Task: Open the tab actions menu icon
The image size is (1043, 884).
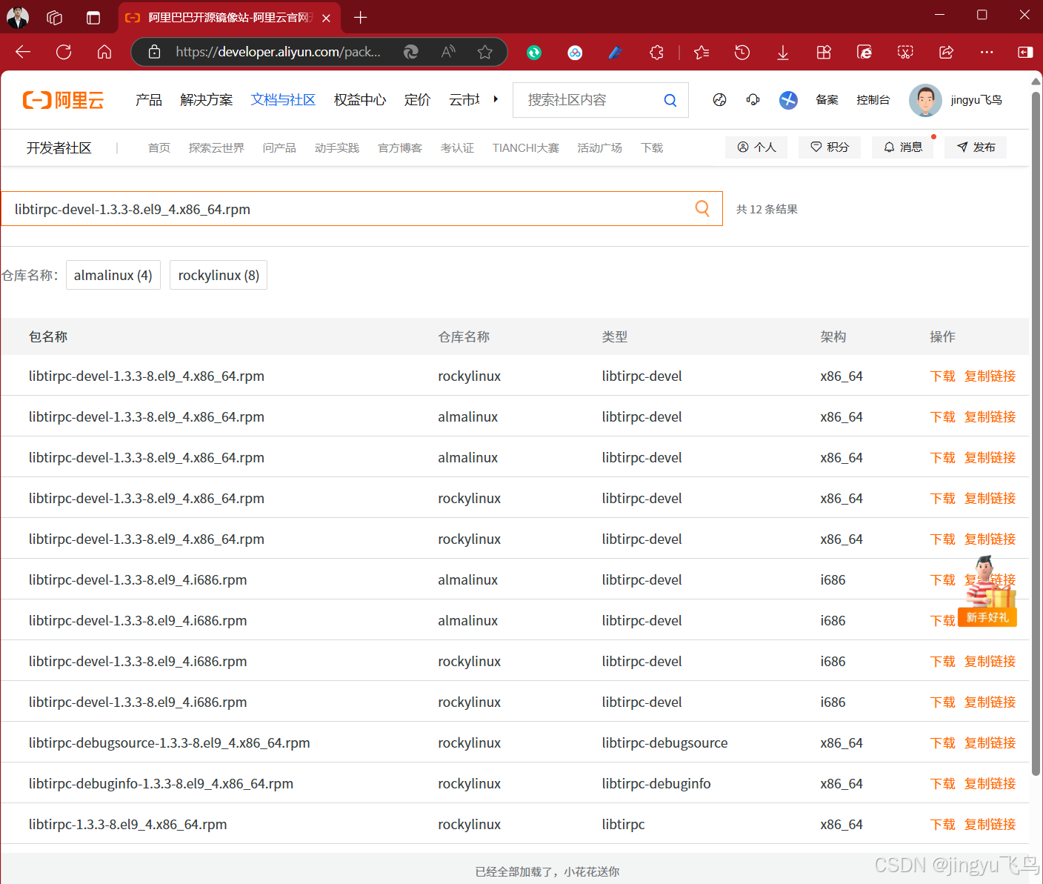Action: pyautogui.click(x=93, y=18)
